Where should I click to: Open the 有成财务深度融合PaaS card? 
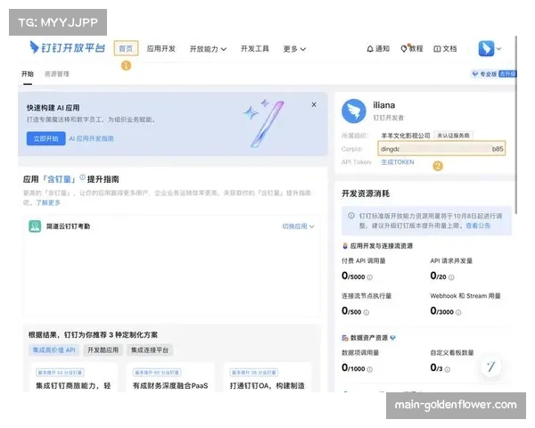(170, 378)
